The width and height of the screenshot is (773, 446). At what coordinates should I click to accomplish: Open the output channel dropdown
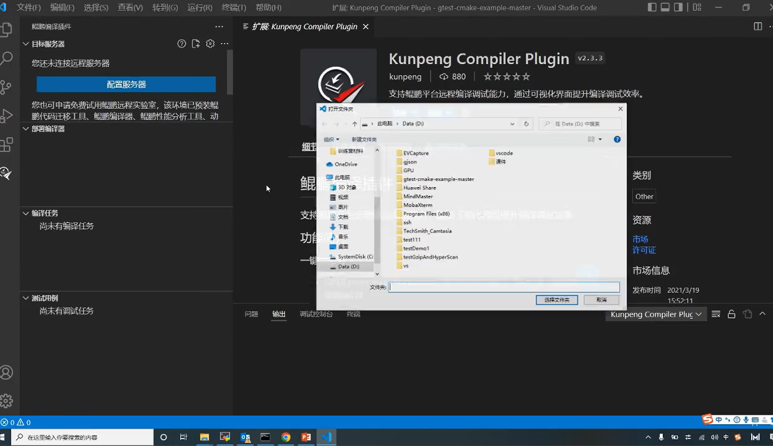tap(656, 314)
